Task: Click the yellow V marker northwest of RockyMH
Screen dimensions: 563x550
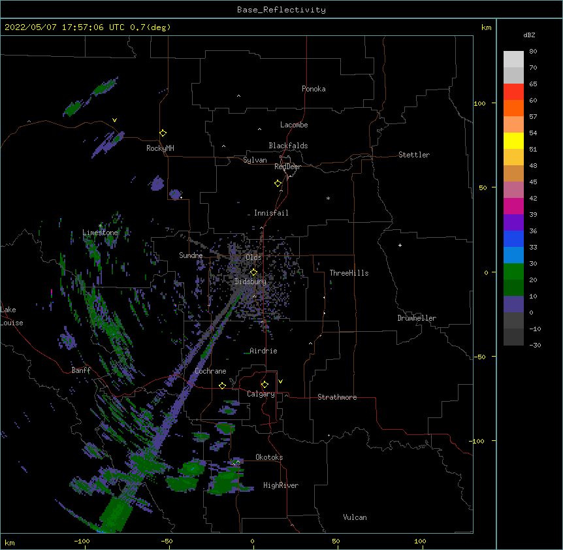Action: click(114, 120)
